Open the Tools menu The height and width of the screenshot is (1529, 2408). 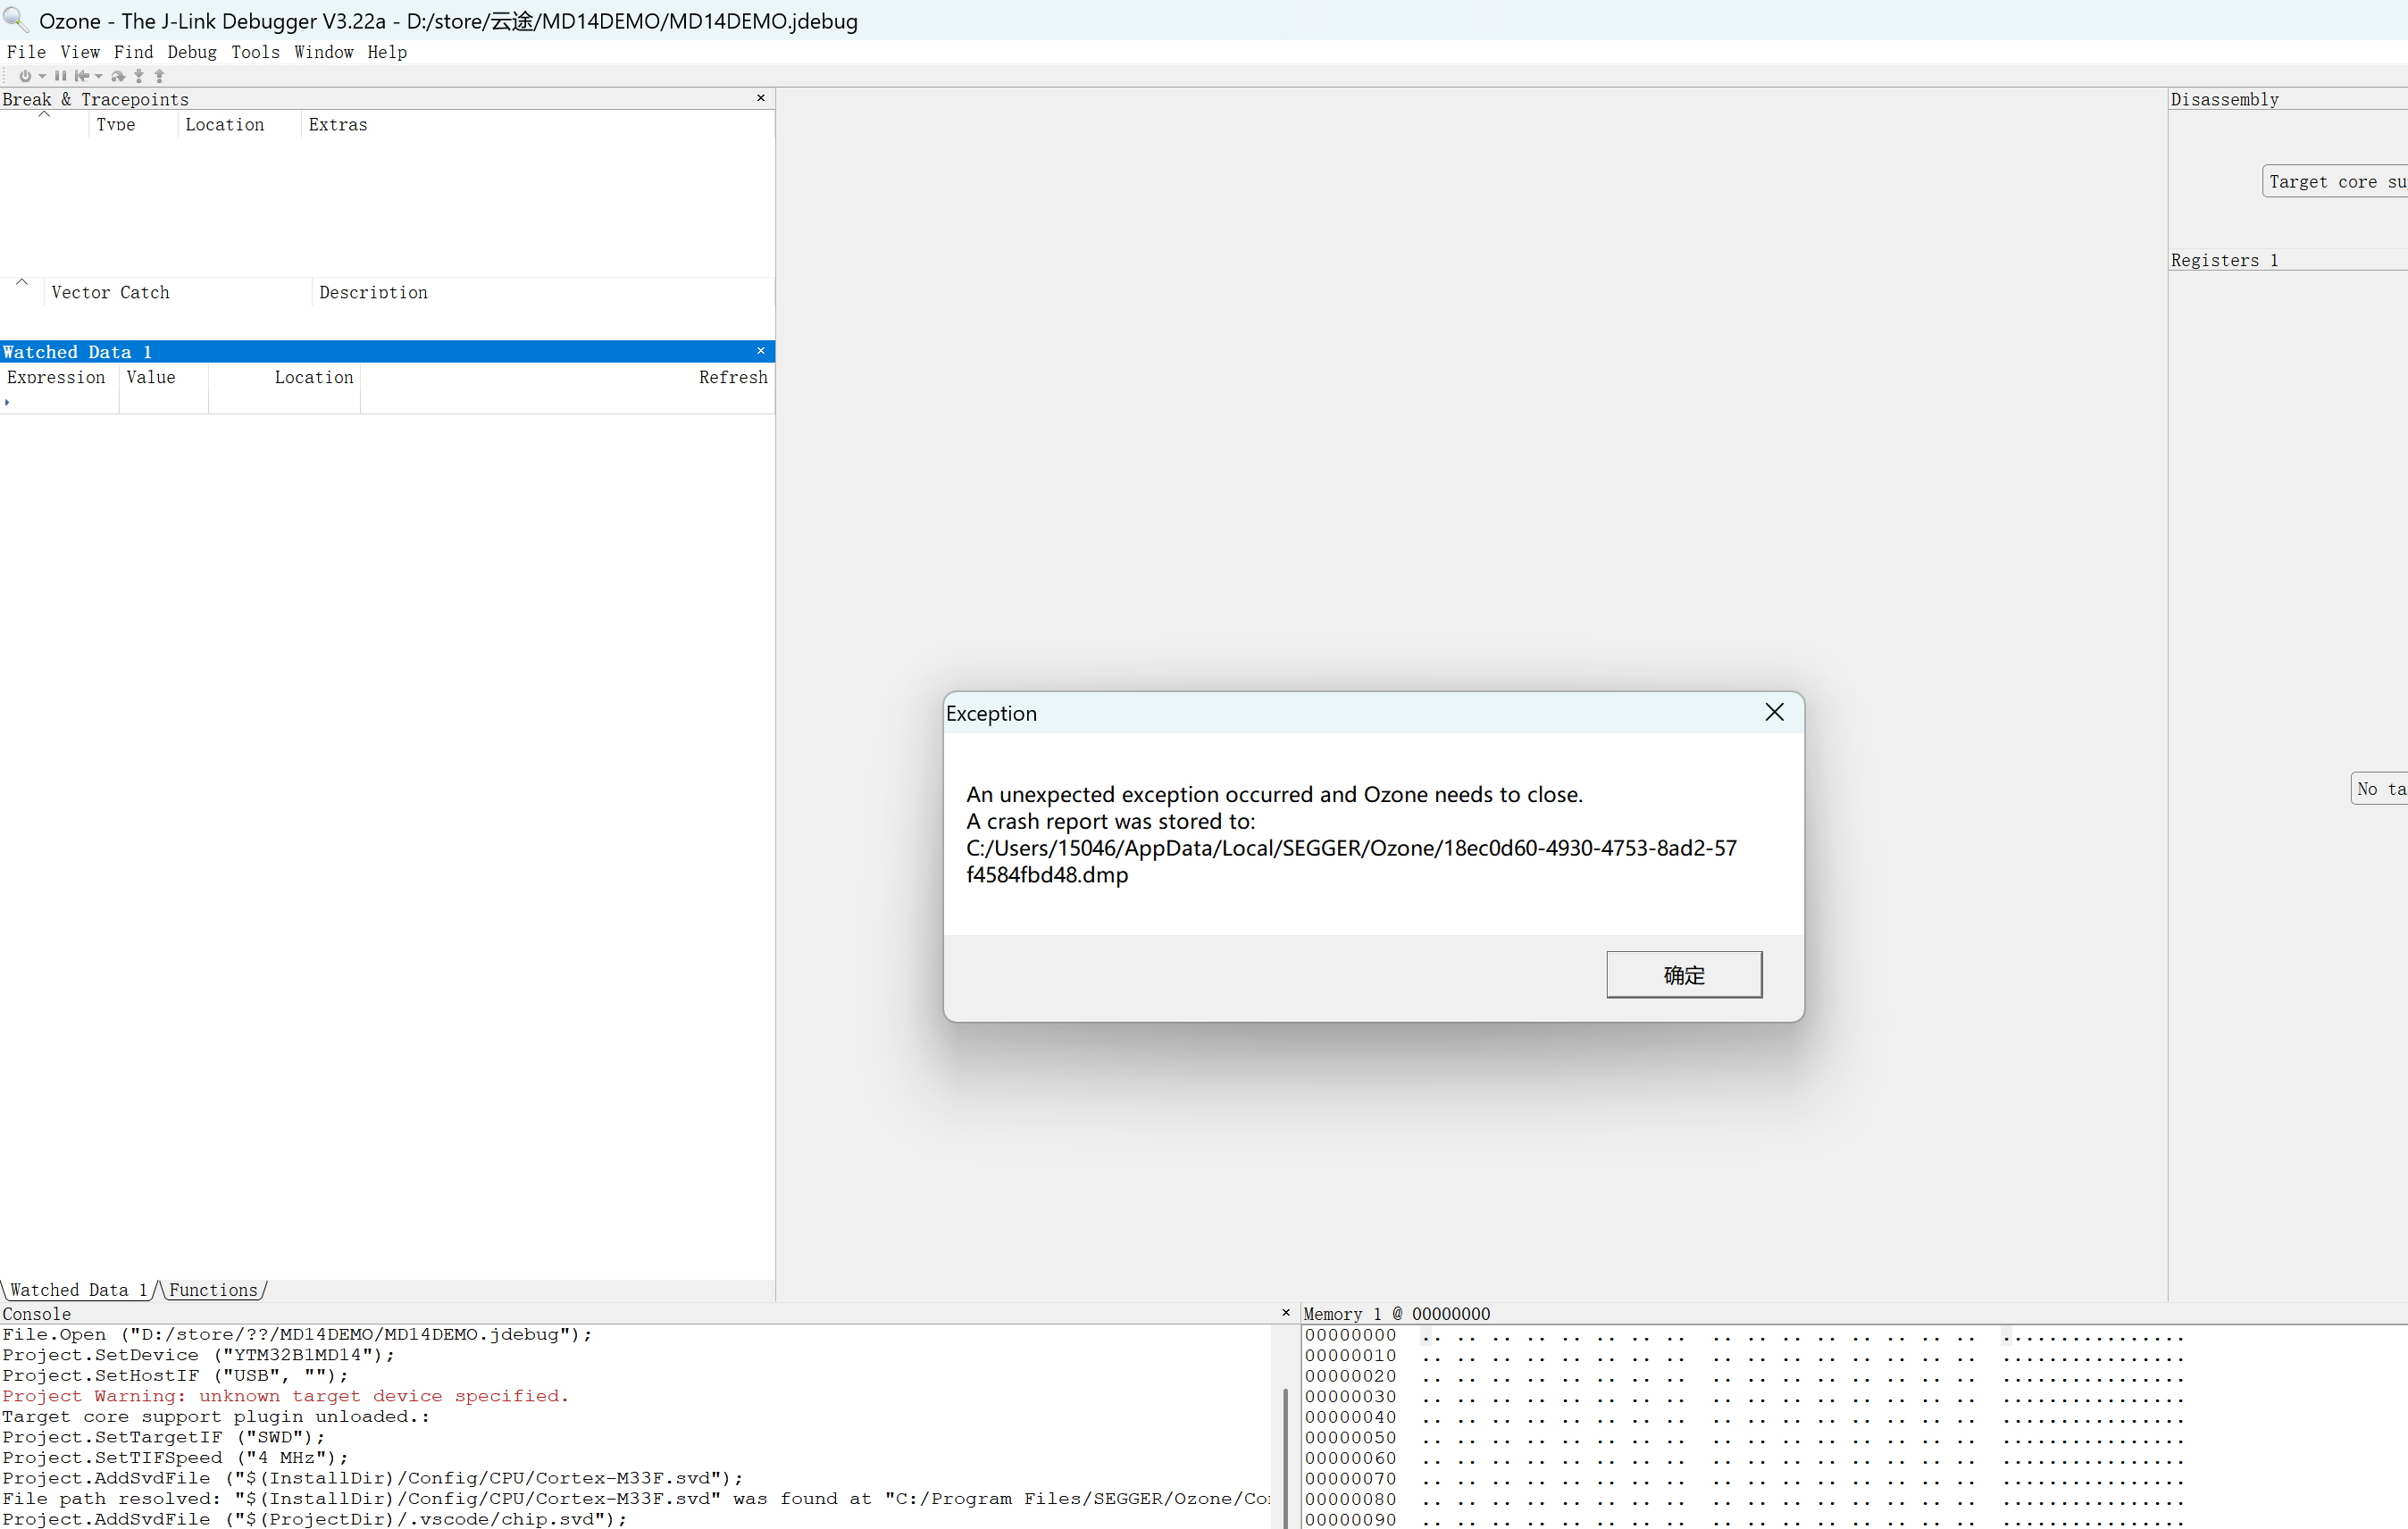pyautogui.click(x=255, y=52)
